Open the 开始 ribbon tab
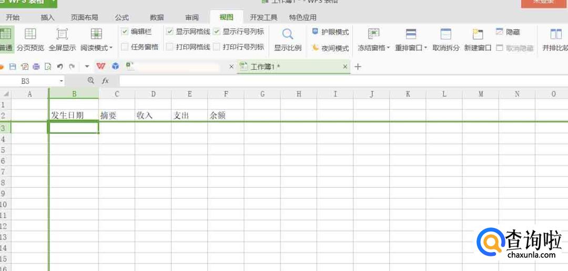 point(13,17)
